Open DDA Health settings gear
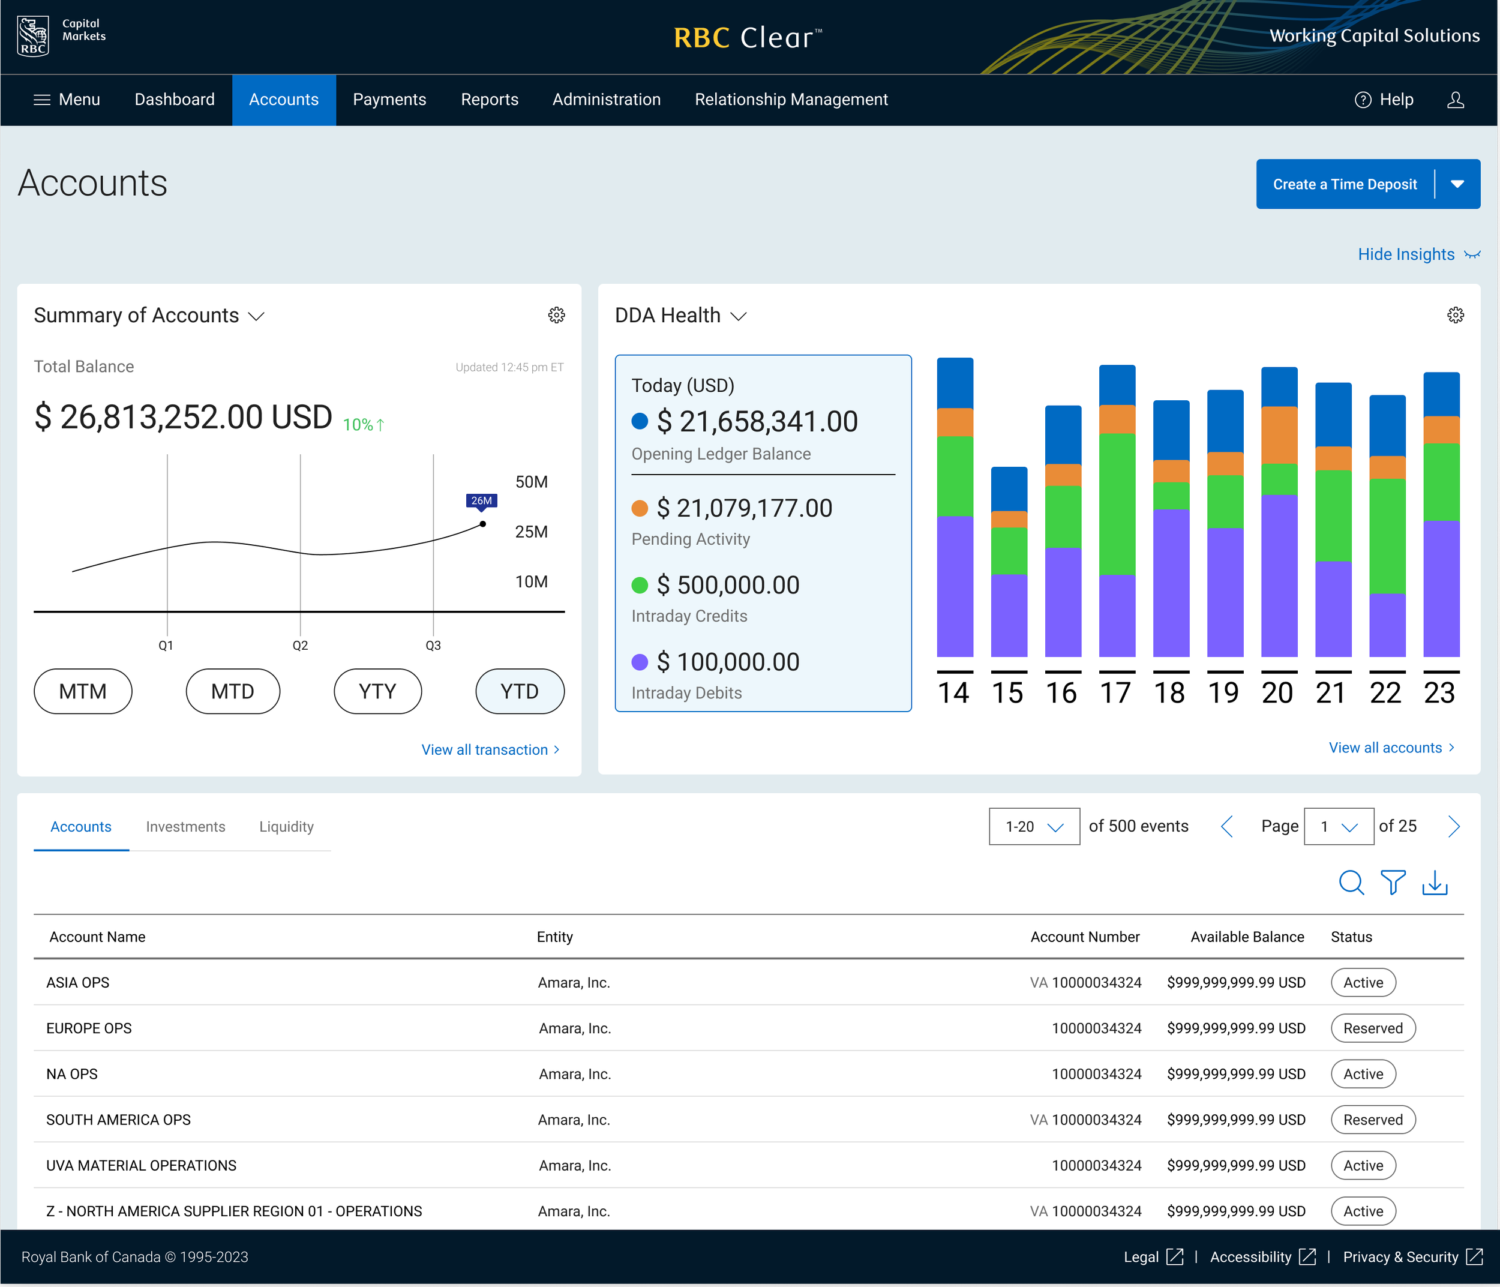Screen dimensions: 1500x1287 [x=1455, y=316]
